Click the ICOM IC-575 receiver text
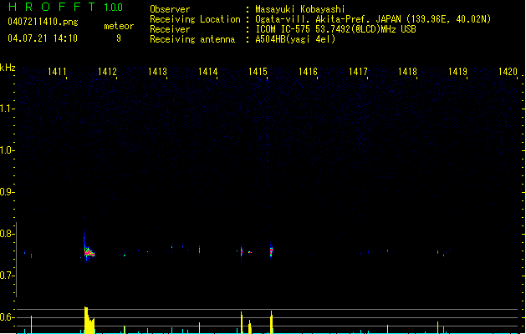526x334 pixels. (x=335, y=29)
